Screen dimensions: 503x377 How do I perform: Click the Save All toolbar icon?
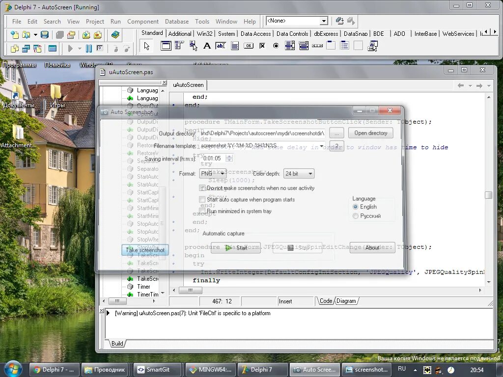[59, 35]
